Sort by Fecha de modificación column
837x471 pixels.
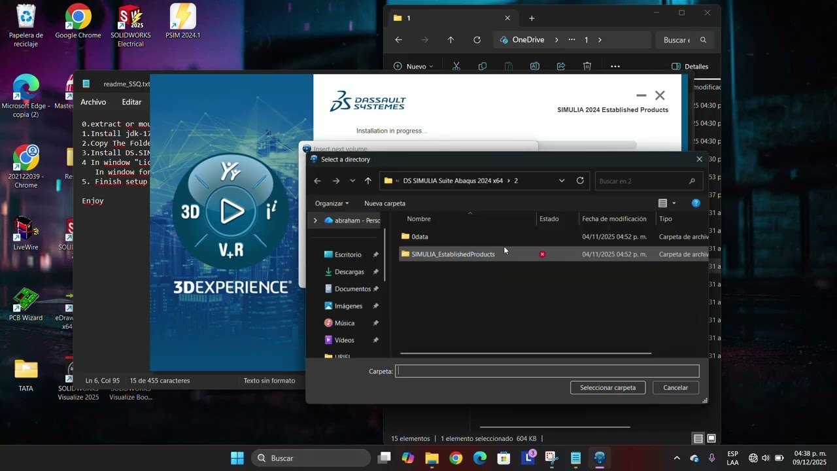click(614, 219)
